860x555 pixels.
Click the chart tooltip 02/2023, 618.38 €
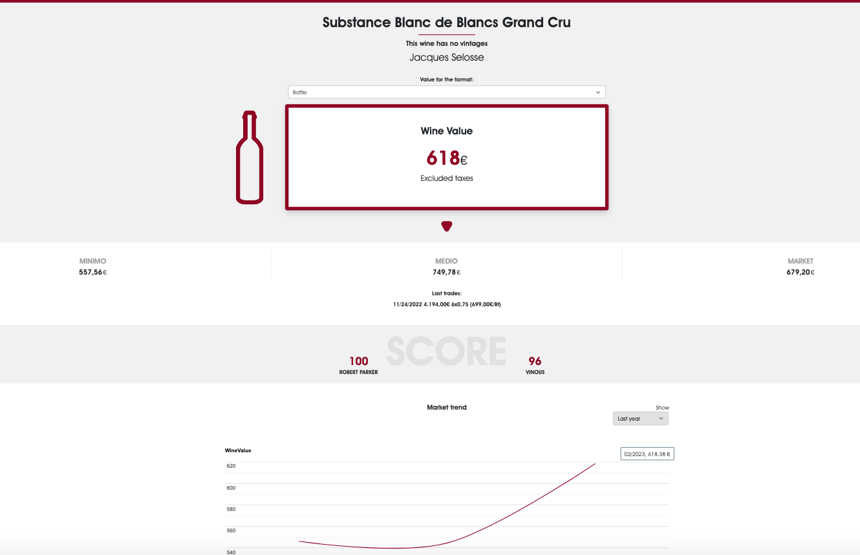(647, 454)
